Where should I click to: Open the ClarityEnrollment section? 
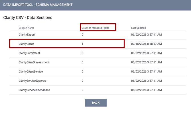coord(29,53)
